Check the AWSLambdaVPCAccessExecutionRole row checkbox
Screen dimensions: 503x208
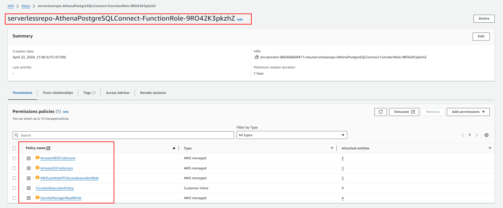coord(14,178)
